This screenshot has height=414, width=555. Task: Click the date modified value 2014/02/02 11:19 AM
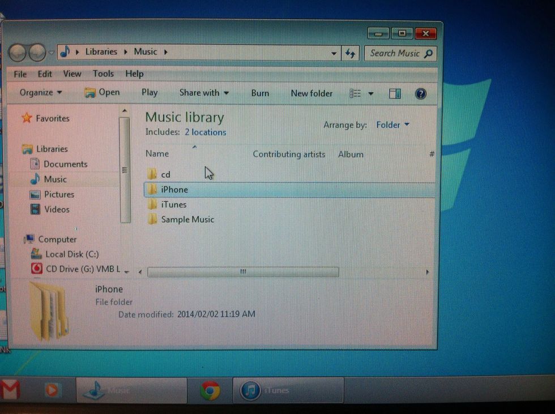click(x=216, y=314)
